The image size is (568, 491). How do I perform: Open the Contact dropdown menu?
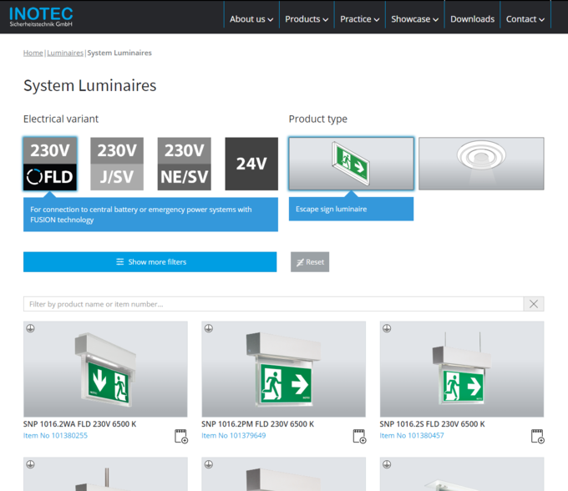point(525,19)
